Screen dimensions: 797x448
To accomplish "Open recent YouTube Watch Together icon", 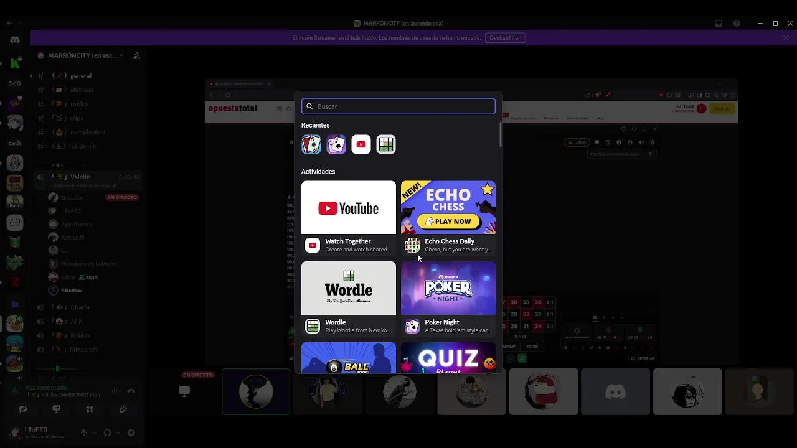I will coord(361,144).
